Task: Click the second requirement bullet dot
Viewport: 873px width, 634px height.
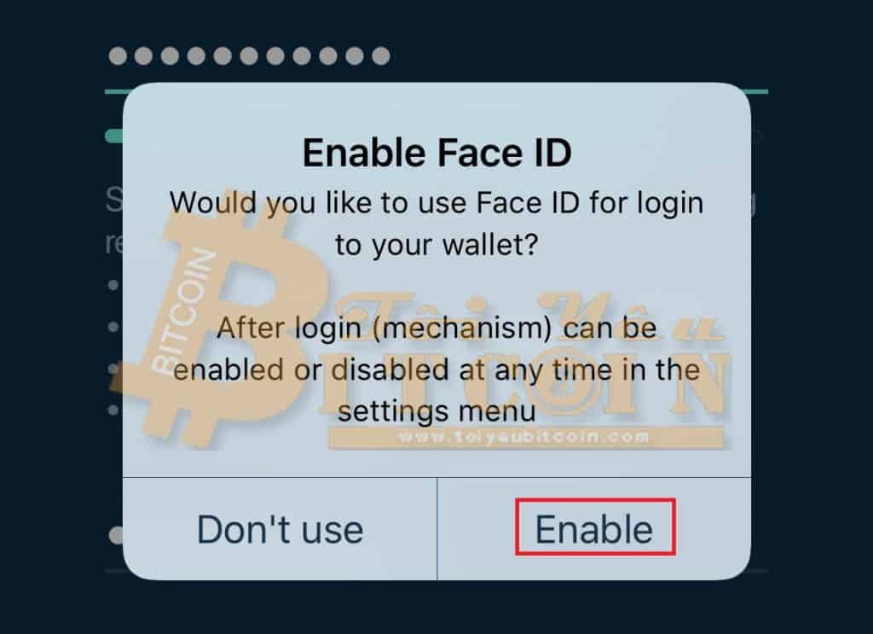Action: (x=113, y=327)
